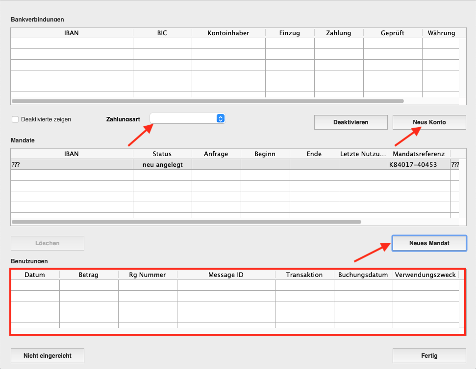Click the Bankverbindungen horizontal scrollbar

click(207, 101)
